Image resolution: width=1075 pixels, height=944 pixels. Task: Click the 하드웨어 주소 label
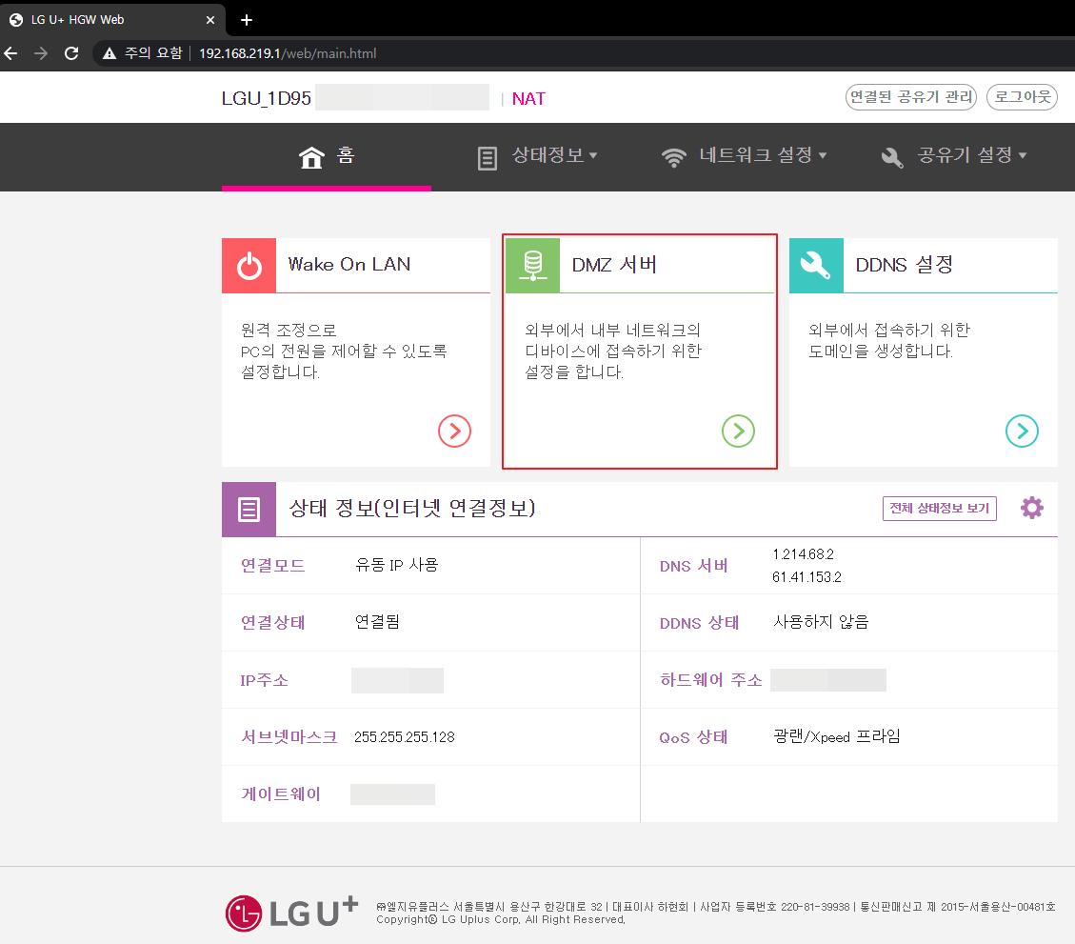711,680
